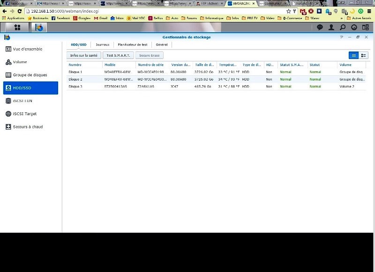Click the red Gmail extension icon
This screenshot has height=272, width=375.
(303, 11)
